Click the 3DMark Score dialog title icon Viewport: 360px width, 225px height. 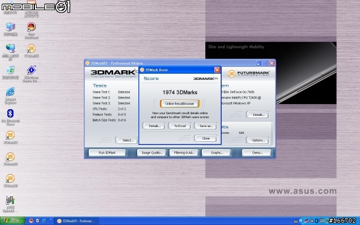(142, 70)
